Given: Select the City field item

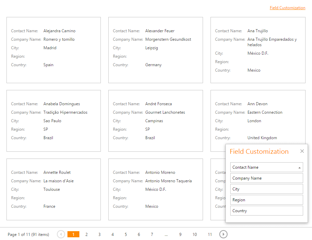Looking at the screenshot, I should (266, 189).
